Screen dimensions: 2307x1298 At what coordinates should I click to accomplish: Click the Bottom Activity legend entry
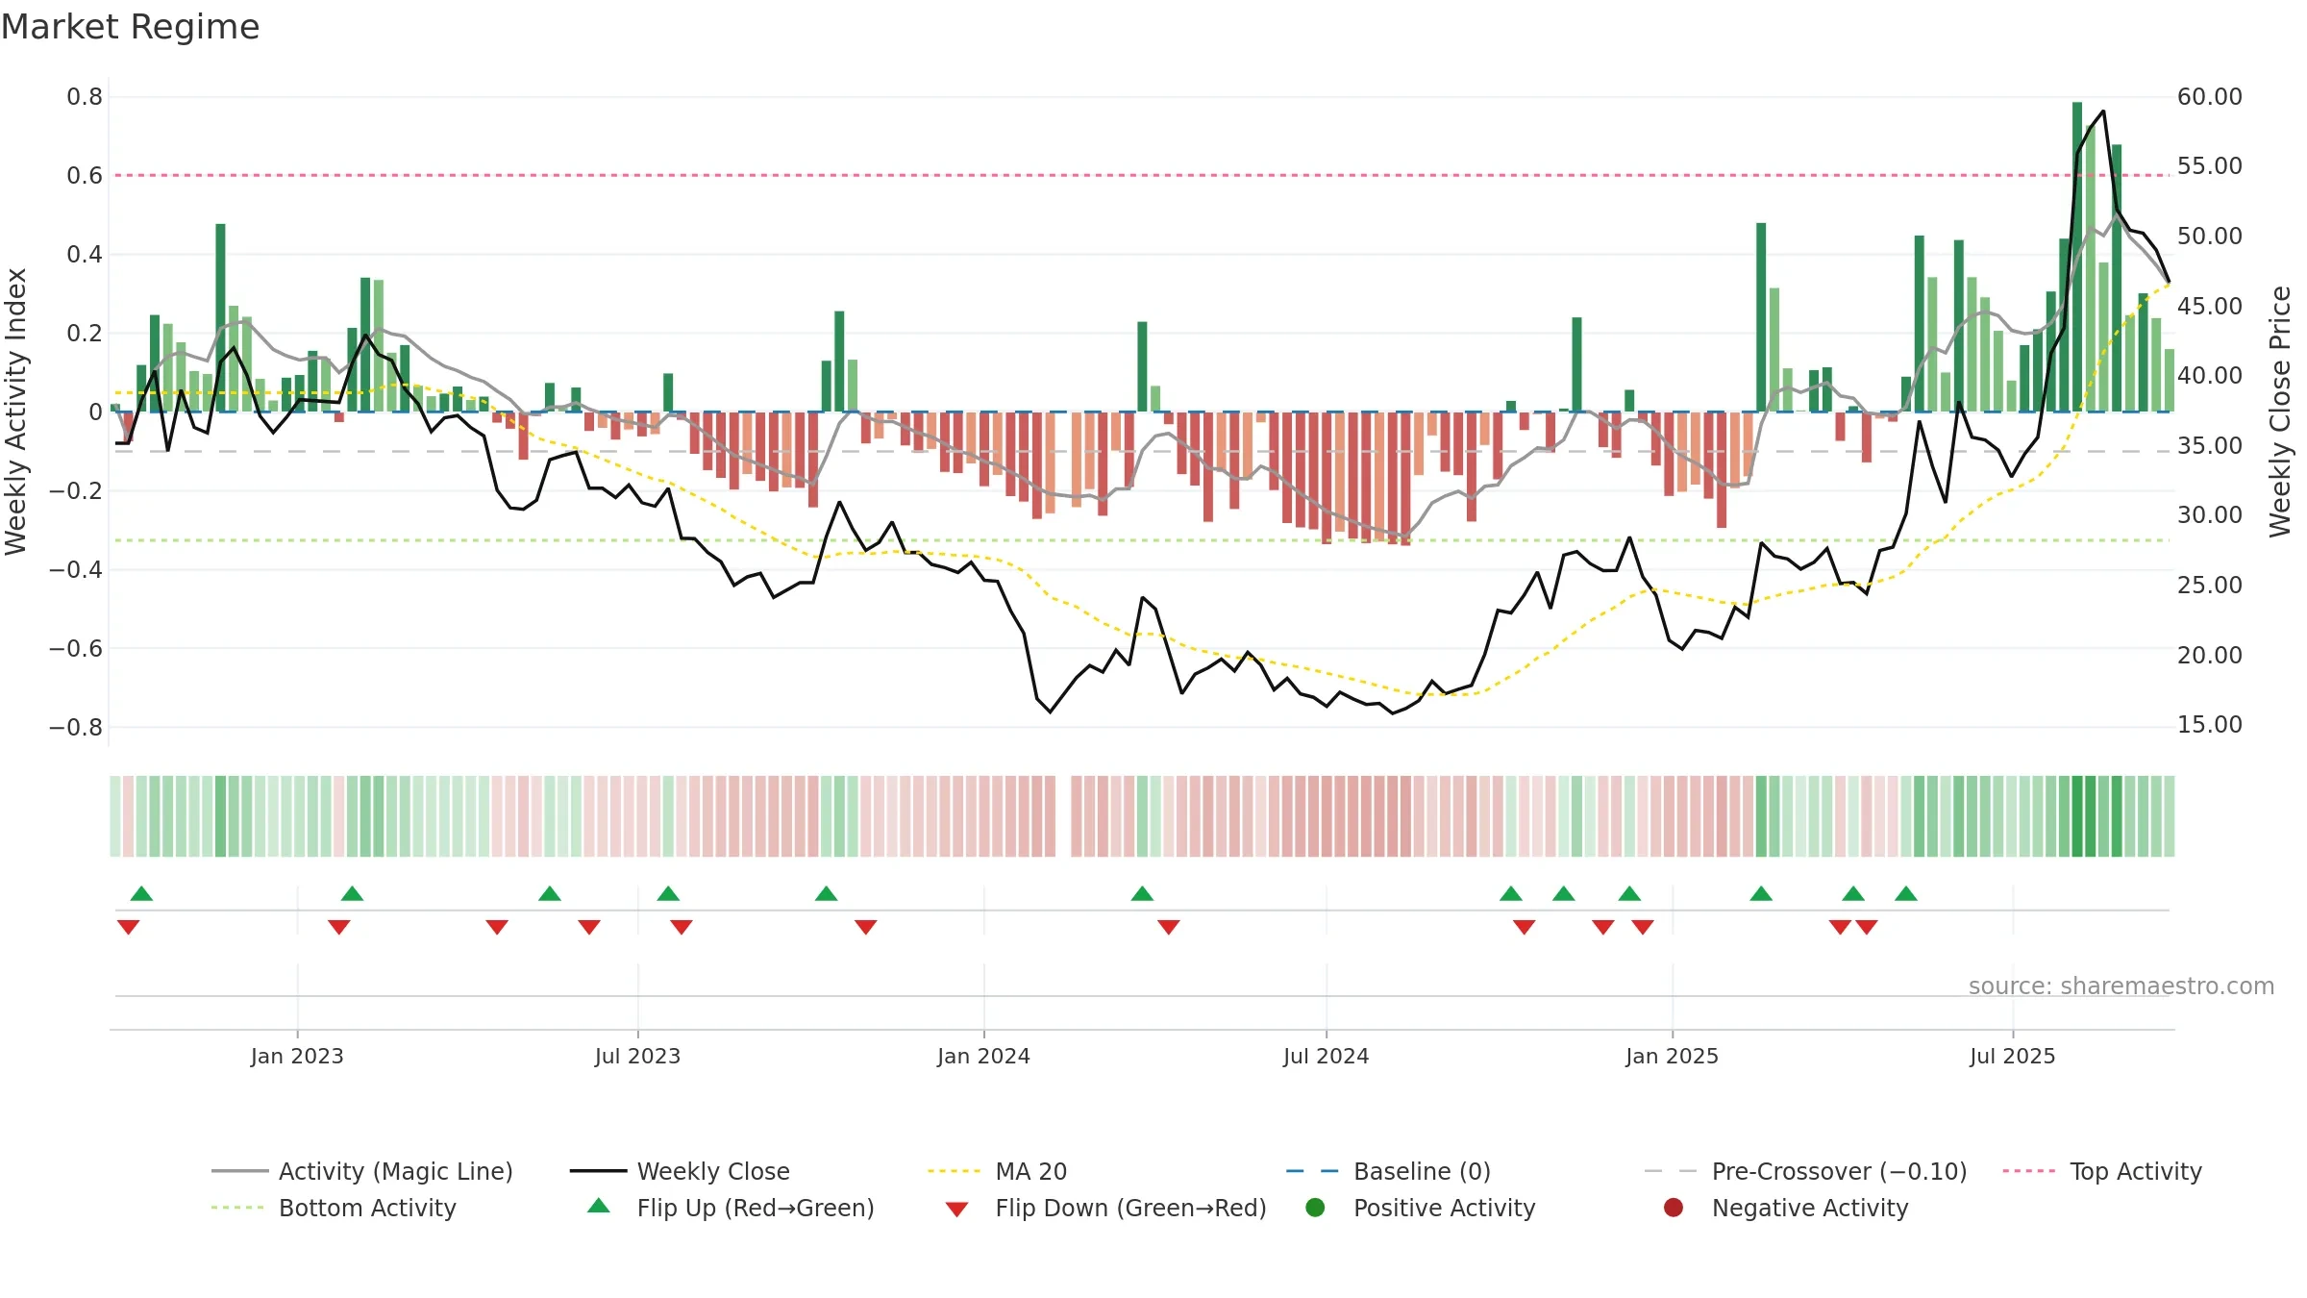pyautogui.click(x=334, y=1208)
